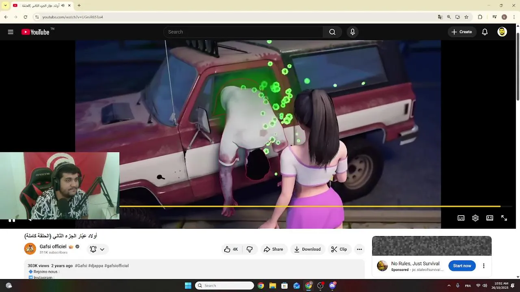Open more actions ellipsis beside Clip
The width and height of the screenshot is (520, 292).
tap(360, 249)
